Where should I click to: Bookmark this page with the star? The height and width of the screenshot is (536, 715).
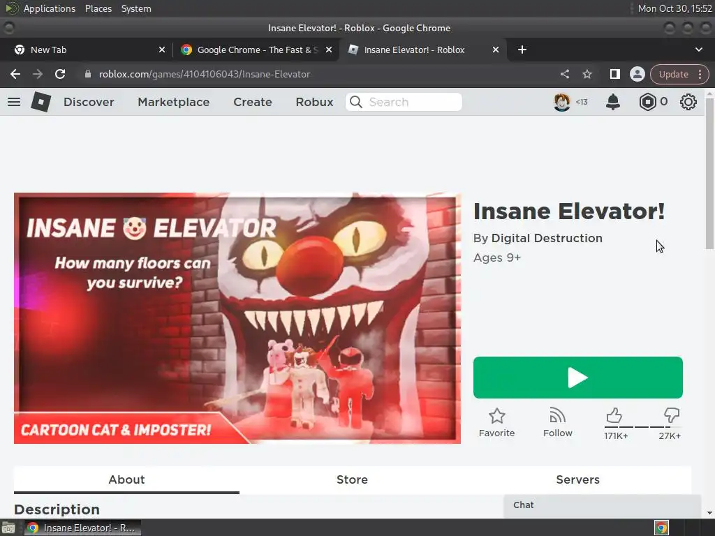(587, 74)
